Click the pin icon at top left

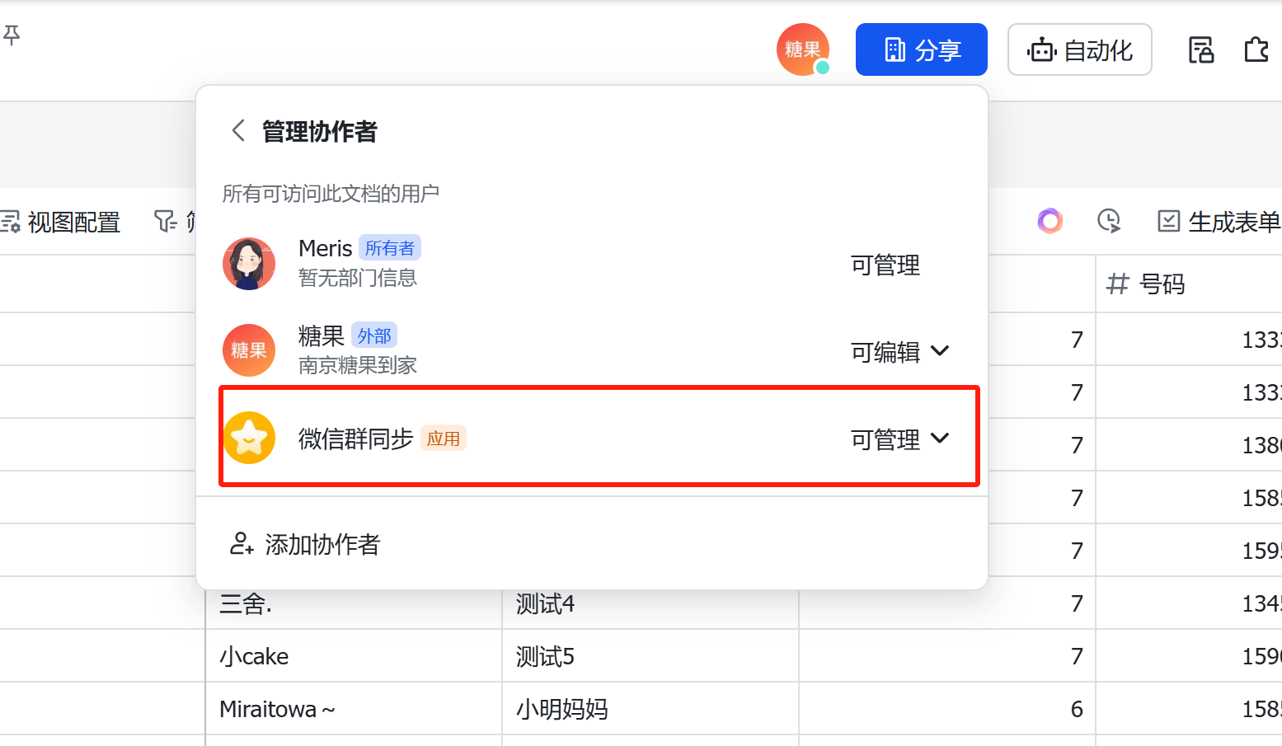point(12,35)
